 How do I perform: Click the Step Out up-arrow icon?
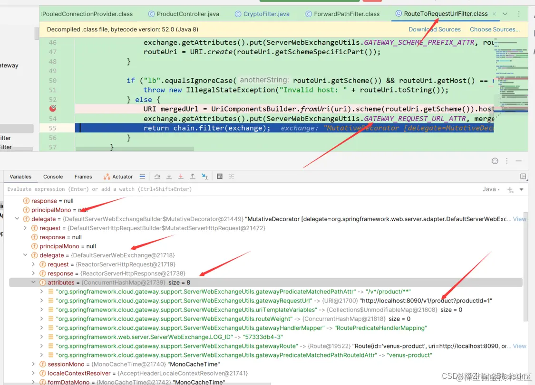pyautogui.click(x=193, y=176)
